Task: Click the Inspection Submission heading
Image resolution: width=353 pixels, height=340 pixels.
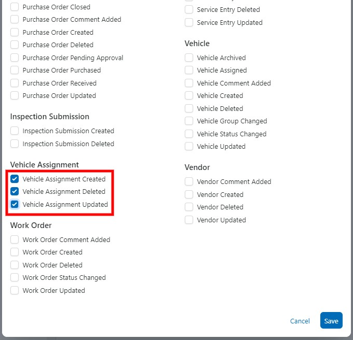Action: click(50, 117)
